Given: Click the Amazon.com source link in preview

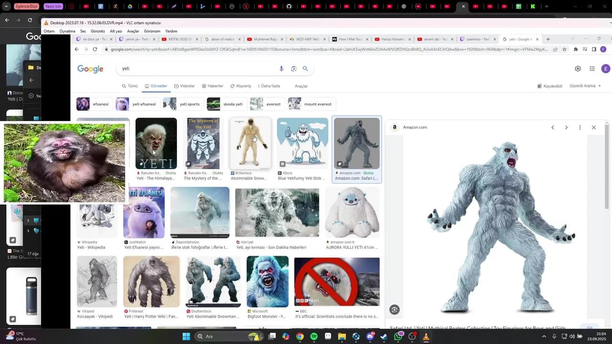Looking at the screenshot, I should pyautogui.click(x=415, y=128).
